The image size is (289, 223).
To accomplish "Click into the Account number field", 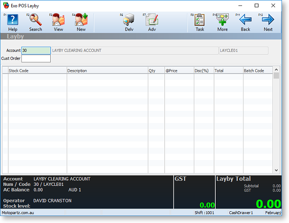I will pyautogui.click(x=36, y=50).
